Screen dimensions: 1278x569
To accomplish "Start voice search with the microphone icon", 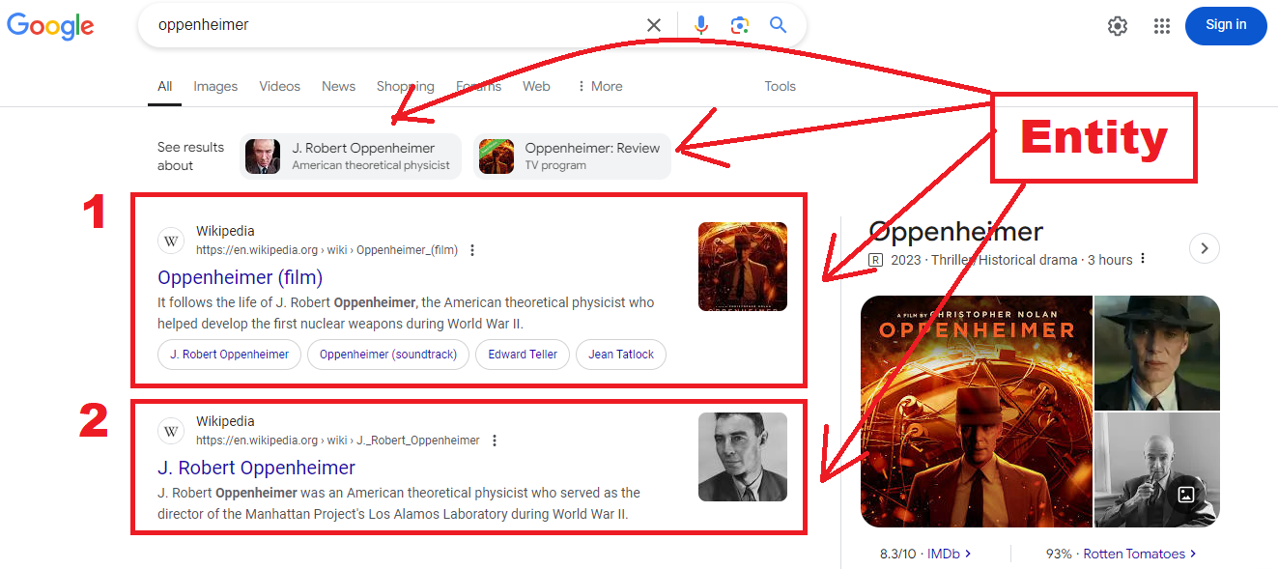I will pos(701,25).
